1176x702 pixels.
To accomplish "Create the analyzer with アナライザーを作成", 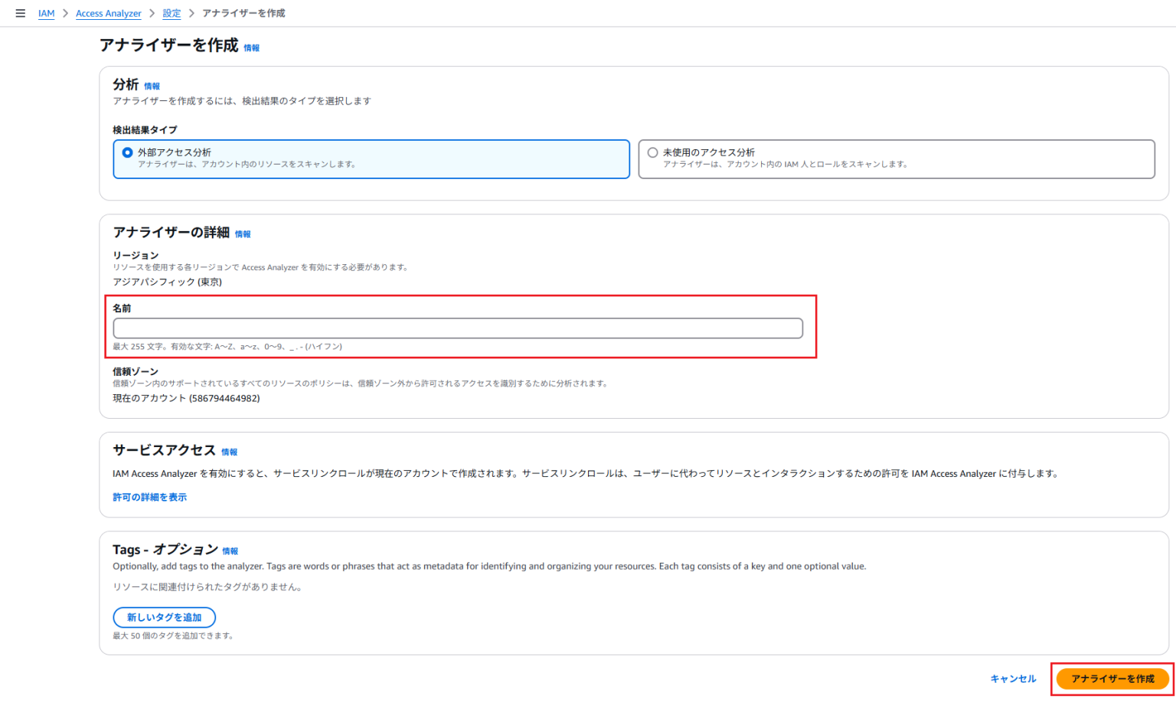I will (x=1111, y=678).
